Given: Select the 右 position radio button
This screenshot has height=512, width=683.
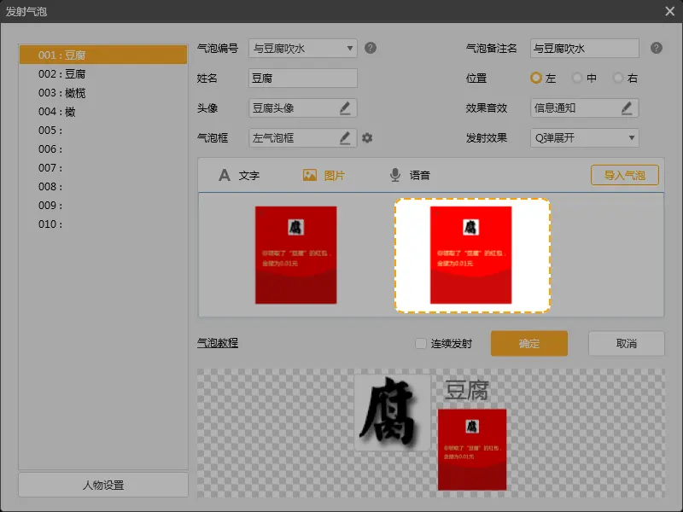Looking at the screenshot, I should [618, 78].
